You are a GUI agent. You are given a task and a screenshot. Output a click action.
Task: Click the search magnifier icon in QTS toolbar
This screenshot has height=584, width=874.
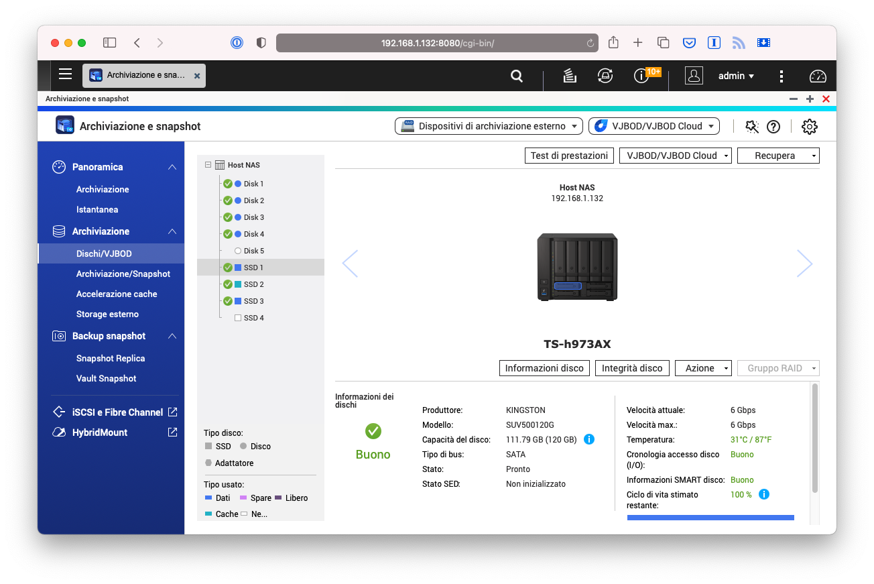pos(517,76)
